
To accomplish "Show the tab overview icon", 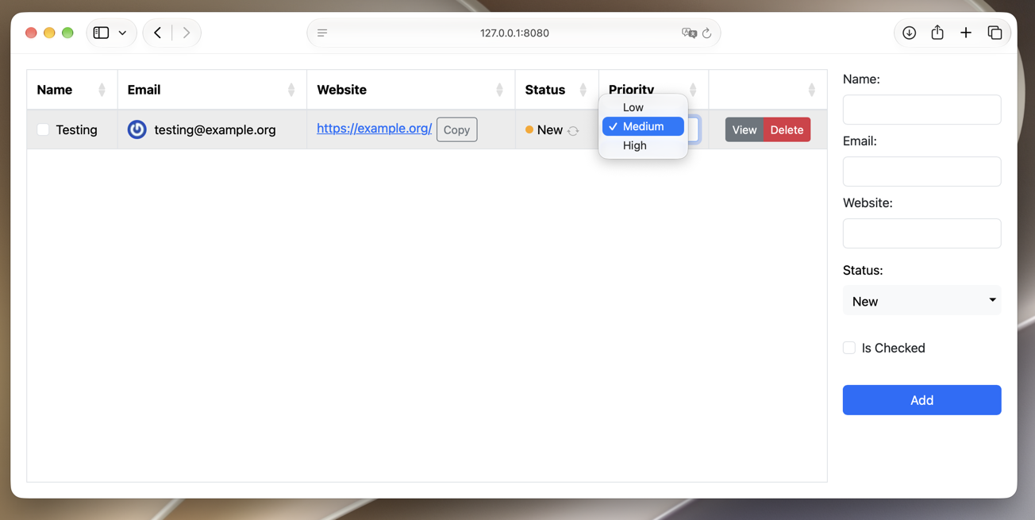I will tap(995, 33).
